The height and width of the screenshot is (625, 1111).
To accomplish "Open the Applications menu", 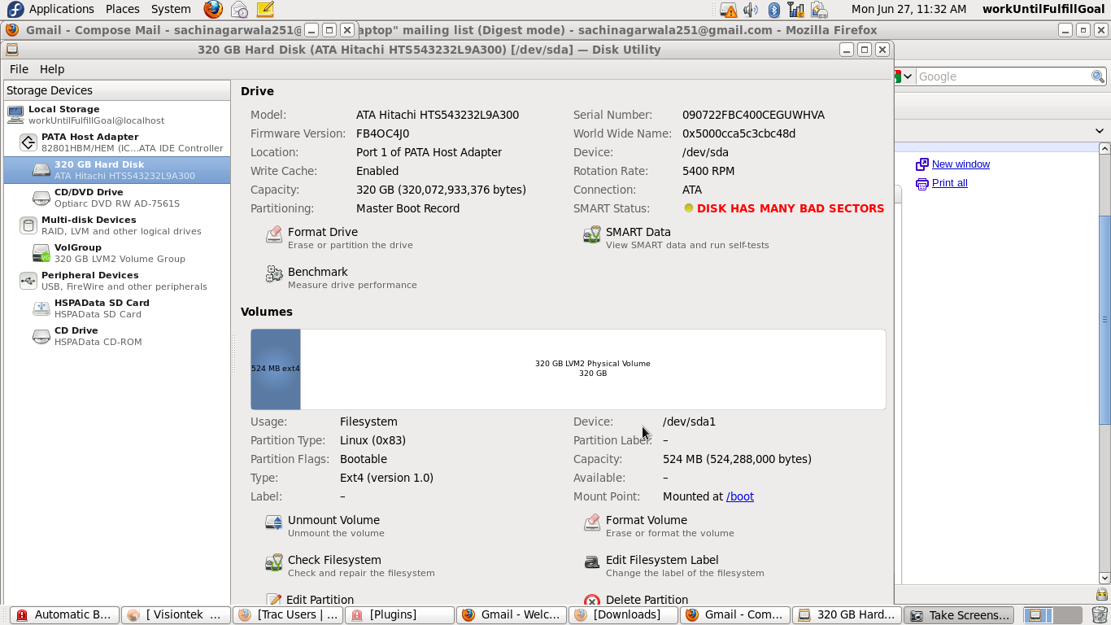I will [62, 9].
